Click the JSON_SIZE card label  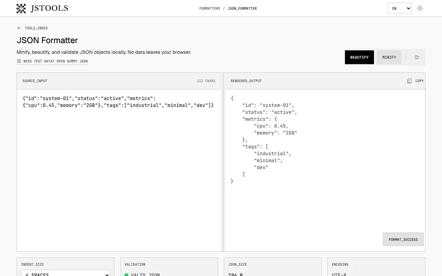(238, 264)
